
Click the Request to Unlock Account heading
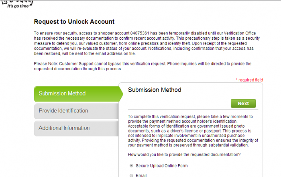74,22
